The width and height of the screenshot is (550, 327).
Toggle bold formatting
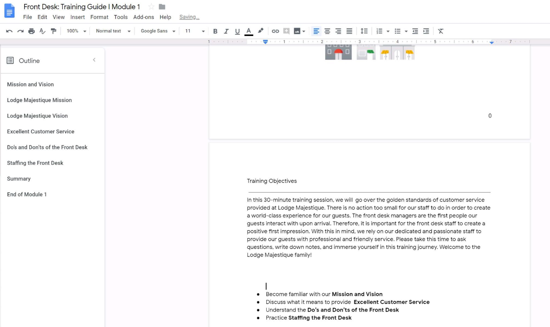click(215, 31)
